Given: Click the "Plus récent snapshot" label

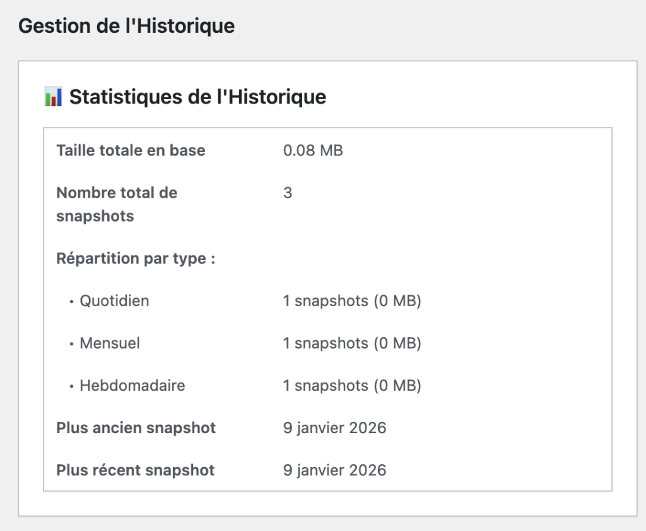Looking at the screenshot, I should point(135,470).
